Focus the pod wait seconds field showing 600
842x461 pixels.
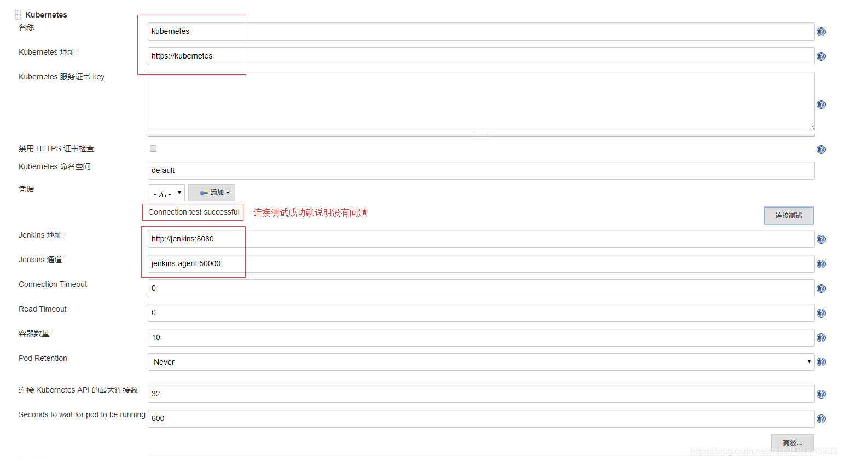pos(481,418)
